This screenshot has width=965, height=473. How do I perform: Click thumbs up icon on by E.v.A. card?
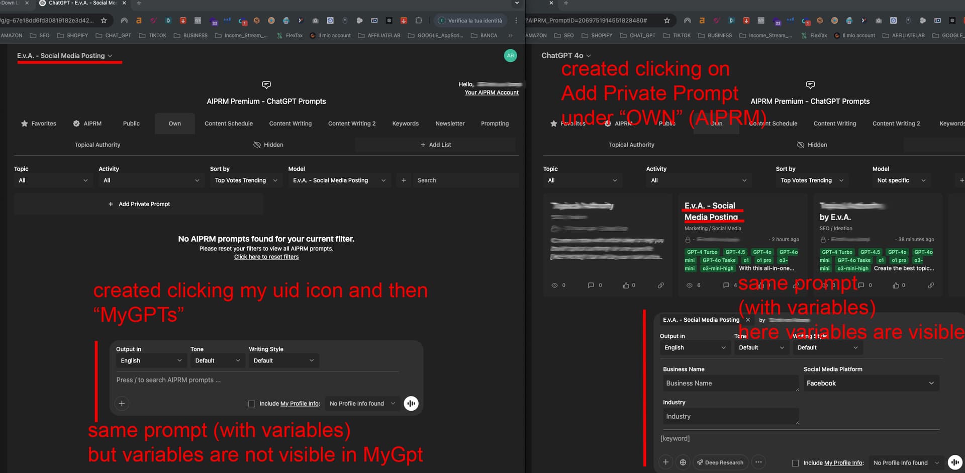tap(896, 286)
